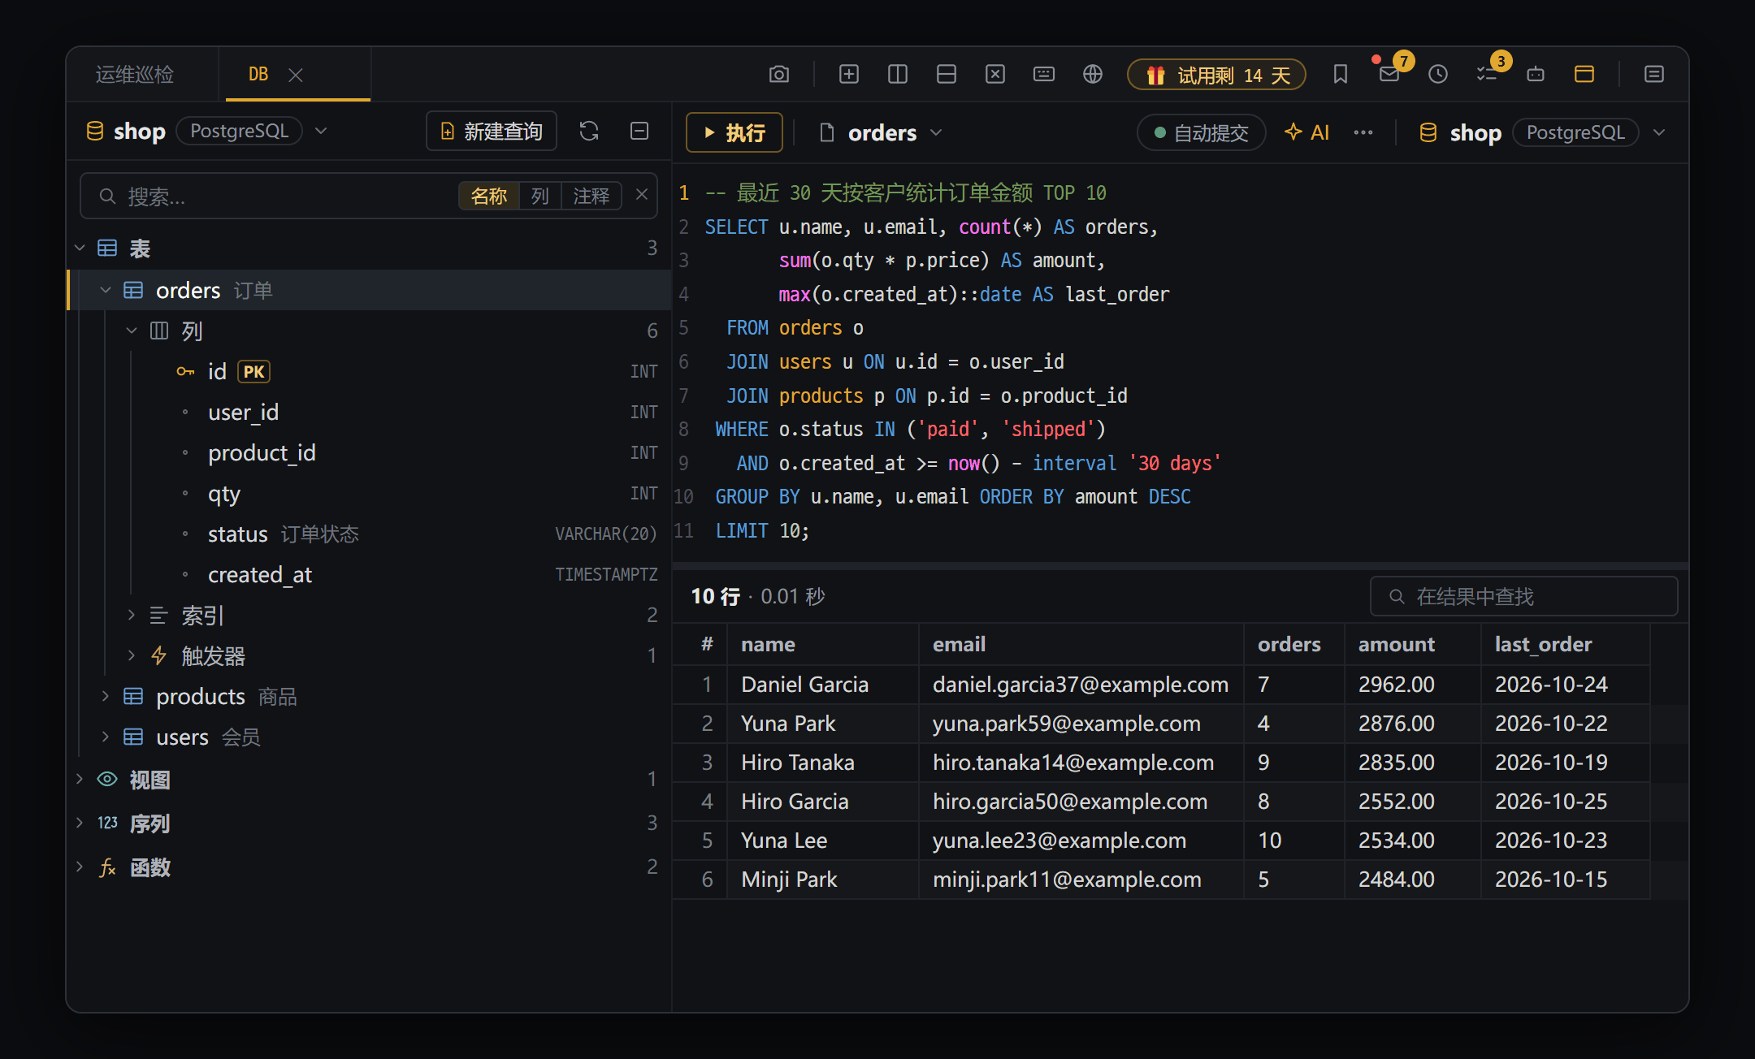Open the three-dots more options menu
This screenshot has height=1059, width=1755.
(x=1363, y=132)
